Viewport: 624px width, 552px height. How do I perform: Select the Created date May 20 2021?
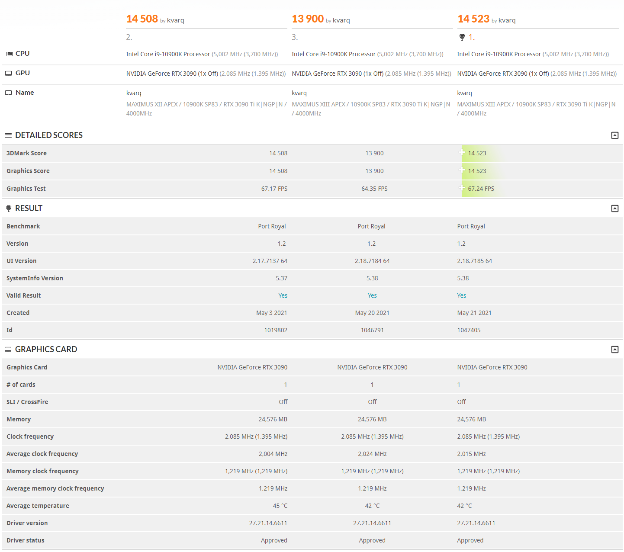372,313
